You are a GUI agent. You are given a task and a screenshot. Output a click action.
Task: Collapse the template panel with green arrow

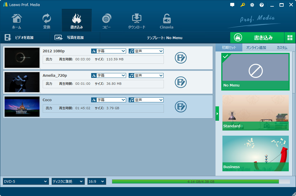217,114
